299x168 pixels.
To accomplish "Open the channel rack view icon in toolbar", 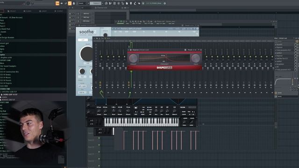I will point(114,3).
